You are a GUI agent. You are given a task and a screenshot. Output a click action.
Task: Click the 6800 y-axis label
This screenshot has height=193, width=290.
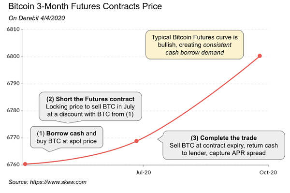[13, 57]
